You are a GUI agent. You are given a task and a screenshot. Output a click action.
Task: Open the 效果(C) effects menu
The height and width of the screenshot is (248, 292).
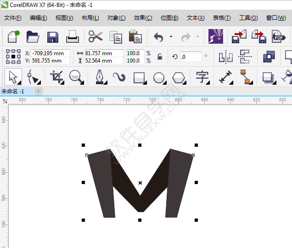[x=143, y=18]
